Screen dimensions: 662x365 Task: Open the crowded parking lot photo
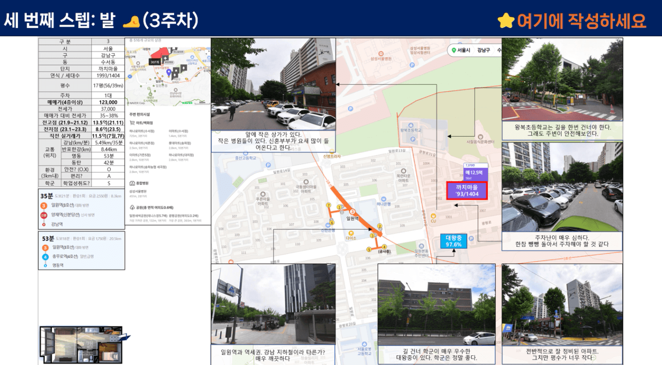562,187
